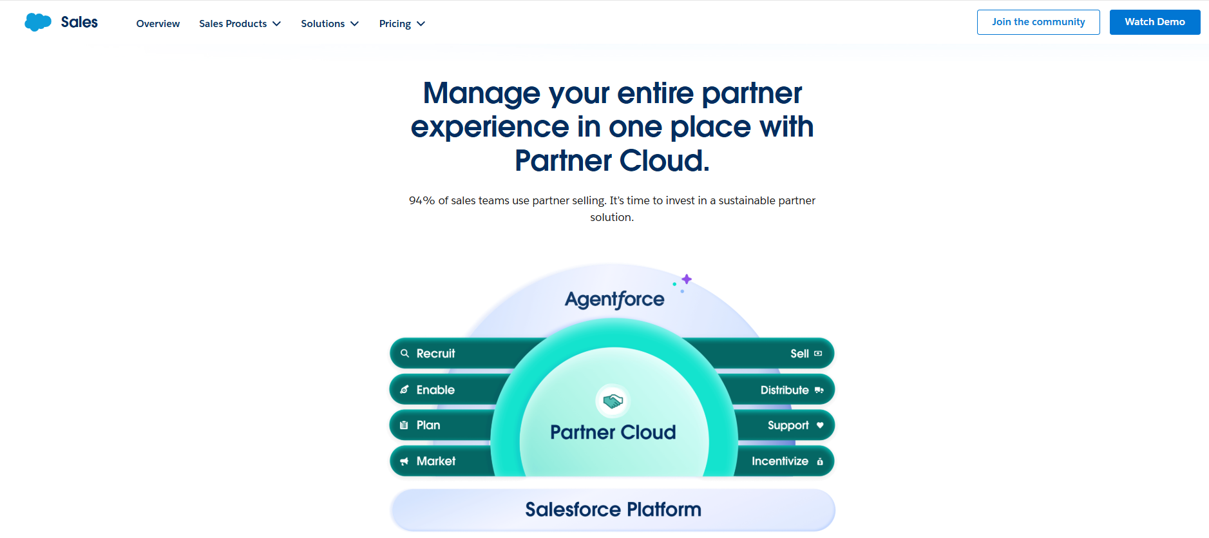This screenshot has height=538, width=1209.
Task: Click the Distribute truck icon
Action: [819, 390]
